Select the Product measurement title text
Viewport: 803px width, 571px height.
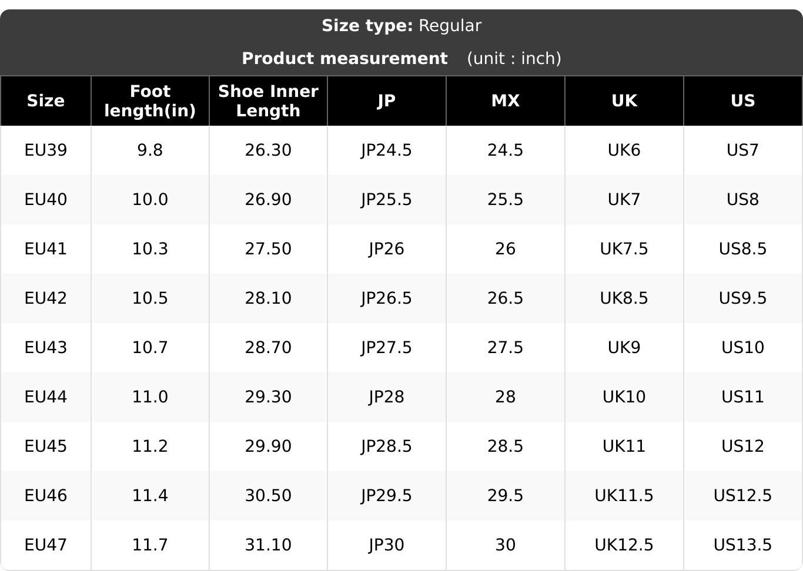click(x=344, y=59)
